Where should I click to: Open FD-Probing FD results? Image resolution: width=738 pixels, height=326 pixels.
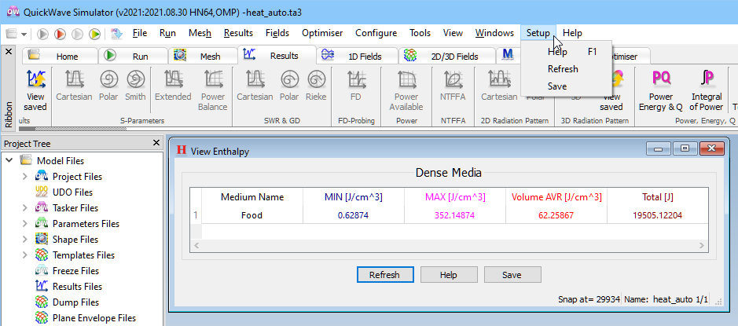pos(356,86)
